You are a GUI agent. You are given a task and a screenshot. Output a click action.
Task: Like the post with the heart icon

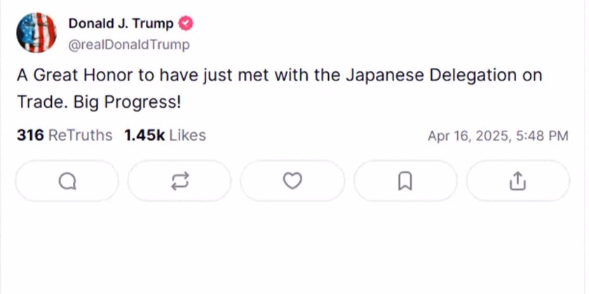[292, 181]
